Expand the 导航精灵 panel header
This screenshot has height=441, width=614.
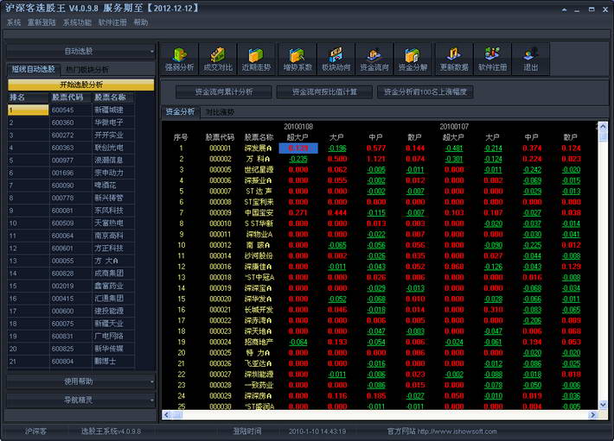pos(80,400)
